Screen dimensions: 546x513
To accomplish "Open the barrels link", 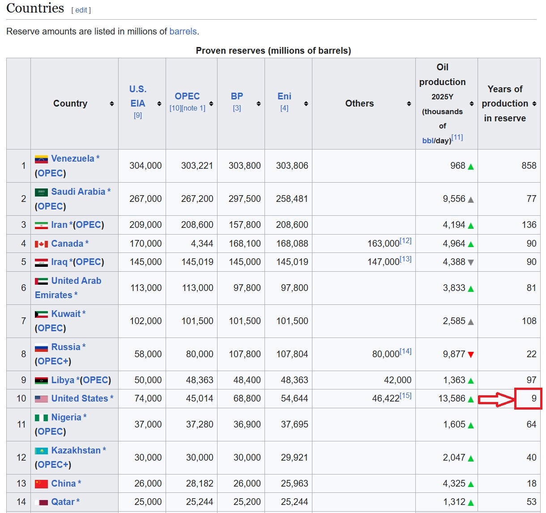I will 183,31.
